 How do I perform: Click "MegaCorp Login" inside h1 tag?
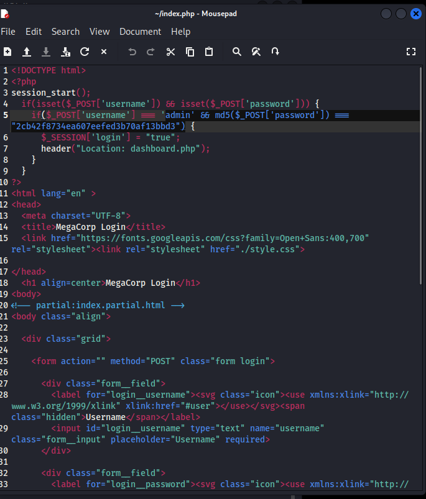[140, 283]
